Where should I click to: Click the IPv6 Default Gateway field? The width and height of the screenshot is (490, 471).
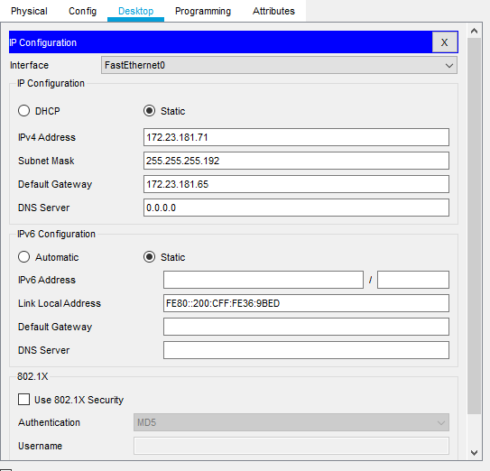306,327
